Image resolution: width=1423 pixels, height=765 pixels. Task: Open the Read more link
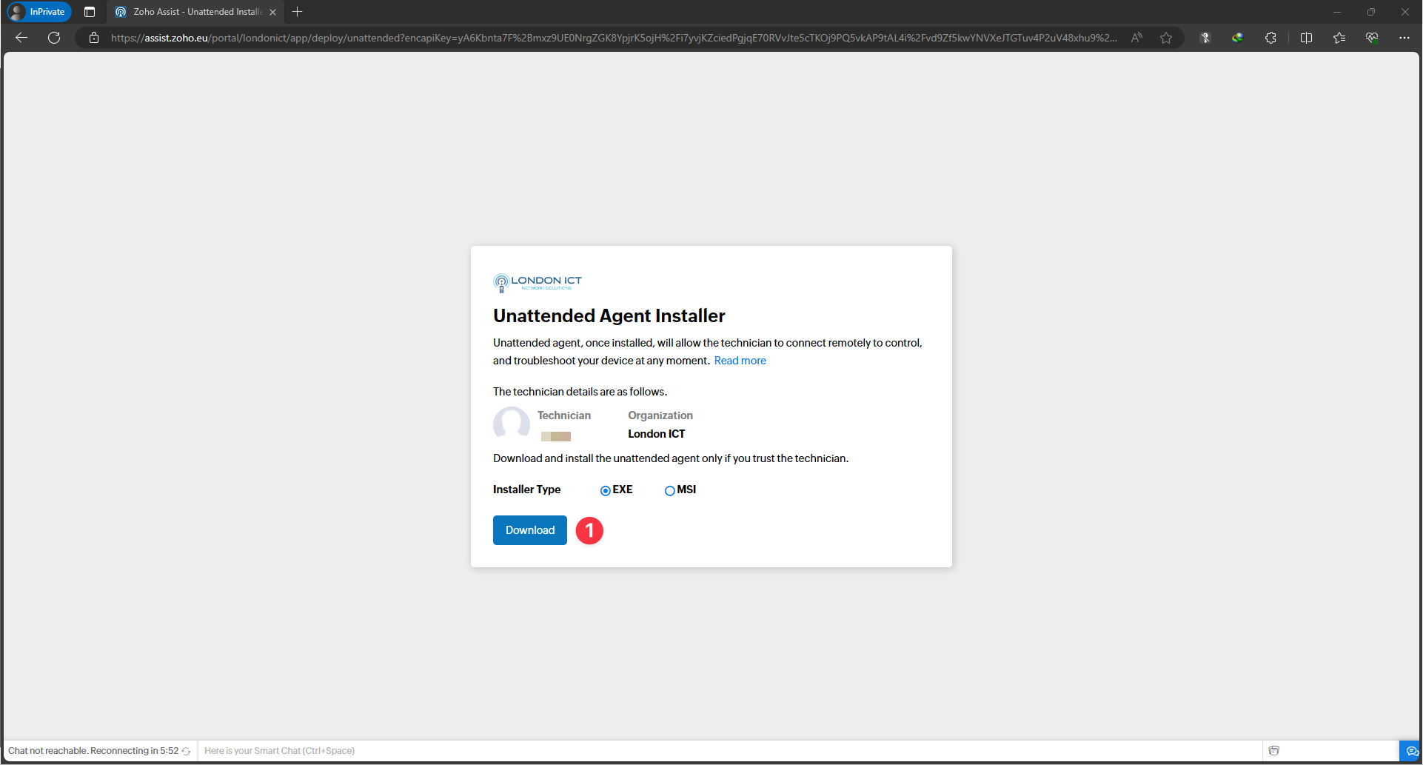[740, 361]
